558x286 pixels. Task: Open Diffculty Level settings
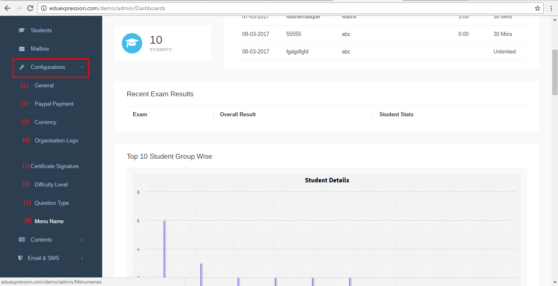pos(51,185)
